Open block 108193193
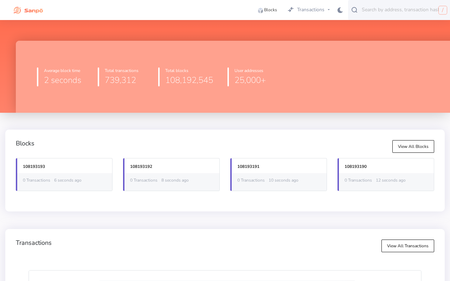 34,166
